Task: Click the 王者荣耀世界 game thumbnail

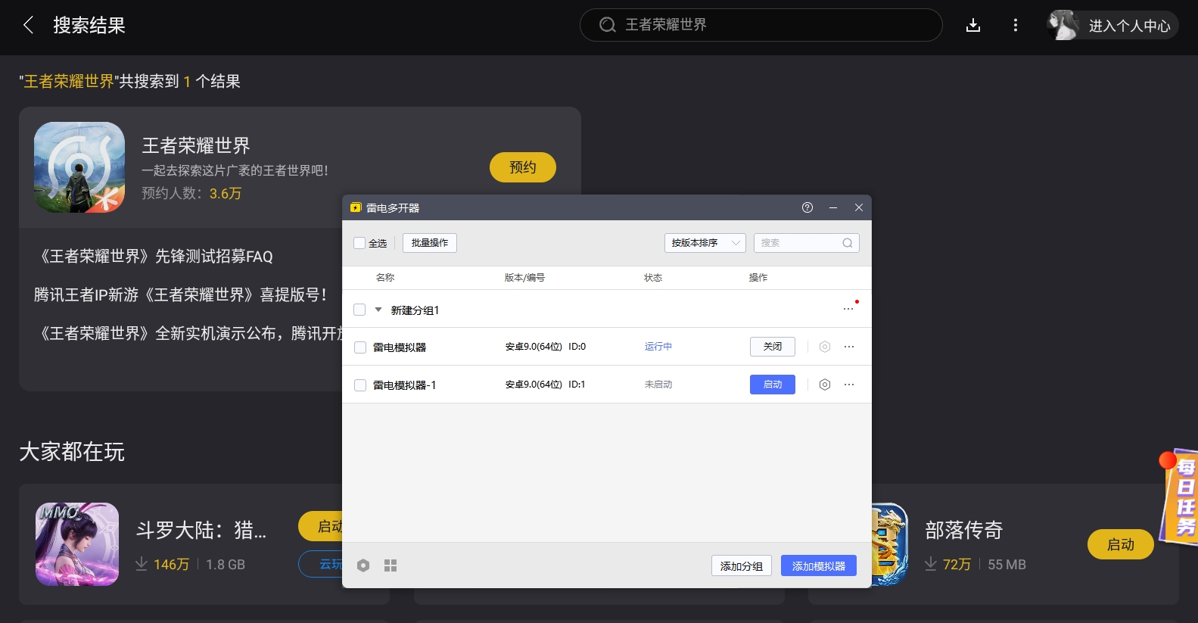Action: (x=79, y=167)
